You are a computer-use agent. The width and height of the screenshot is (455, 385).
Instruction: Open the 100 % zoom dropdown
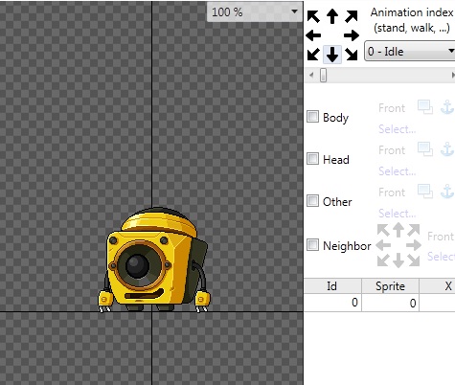click(255, 12)
